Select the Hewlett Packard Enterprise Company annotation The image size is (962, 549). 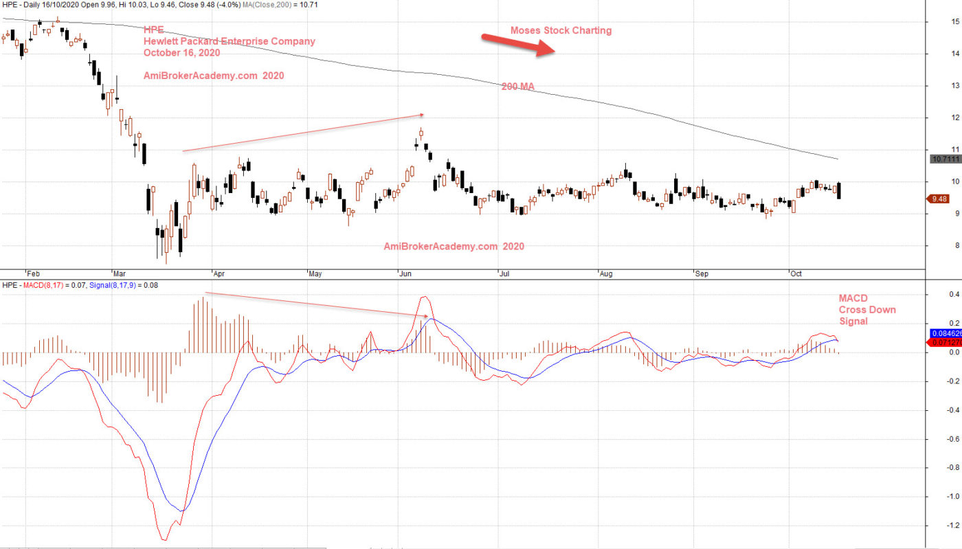point(230,41)
